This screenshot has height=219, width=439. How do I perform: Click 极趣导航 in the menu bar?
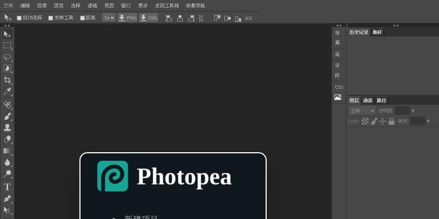click(x=195, y=5)
